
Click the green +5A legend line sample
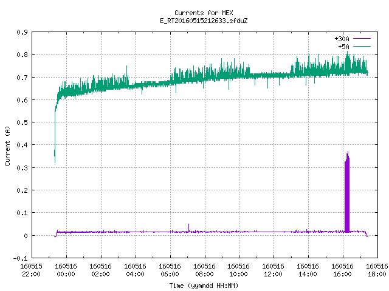pos(362,46)
